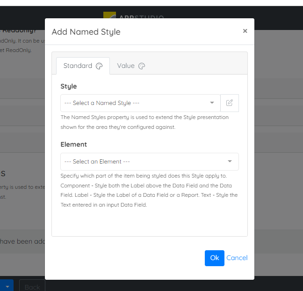The image size is (303, 291).
Task: Close the Add Named Style dialog
Action: (x=245, y=31)
